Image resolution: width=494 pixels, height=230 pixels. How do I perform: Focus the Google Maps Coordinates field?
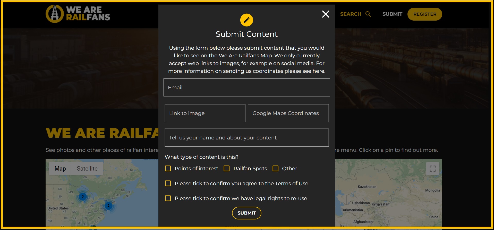click(288, 113)
